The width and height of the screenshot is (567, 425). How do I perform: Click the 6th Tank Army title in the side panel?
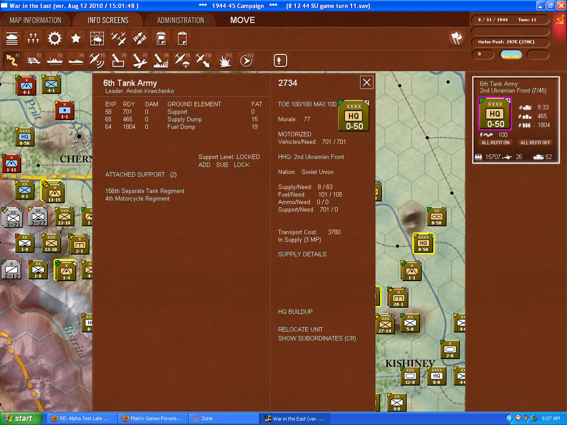498,84
